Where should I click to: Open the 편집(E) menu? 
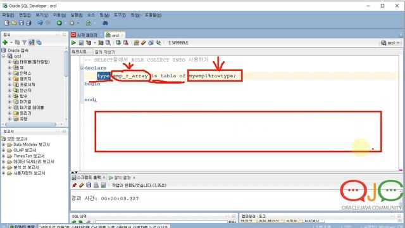pyautogui.click(x=25, y=15)
